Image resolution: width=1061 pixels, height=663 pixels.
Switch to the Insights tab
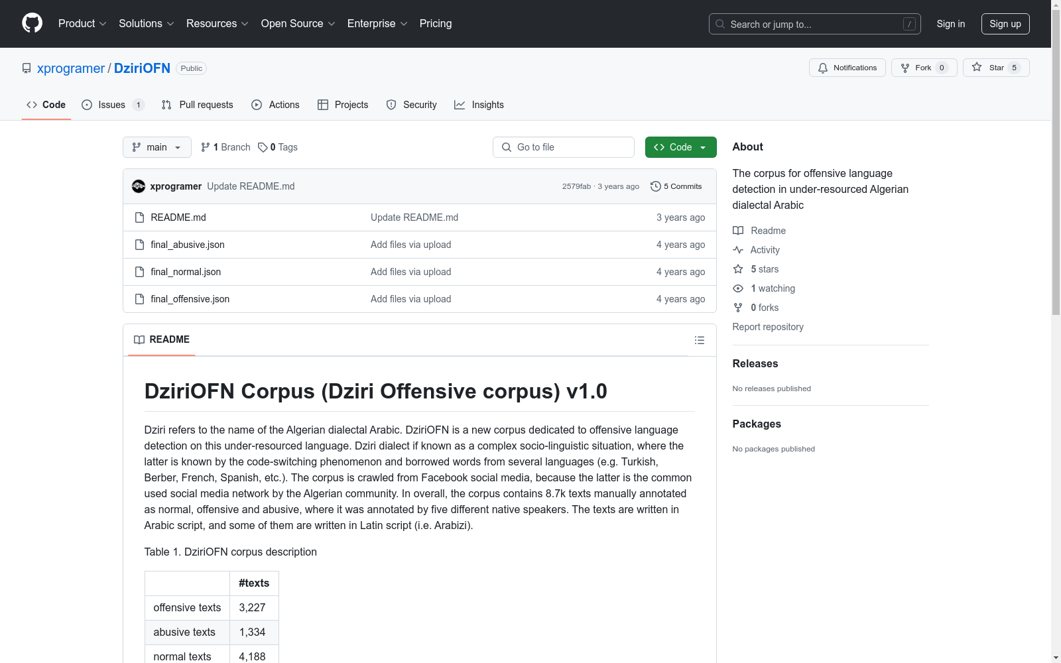pyautogui.click(x=479, y=105)
